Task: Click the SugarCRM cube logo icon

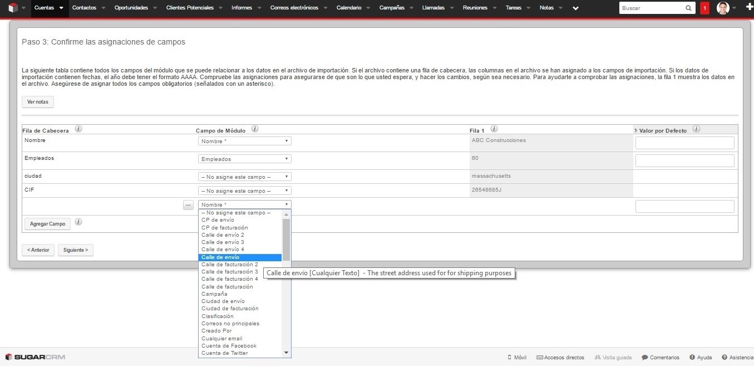Action: tap(13, 8)
